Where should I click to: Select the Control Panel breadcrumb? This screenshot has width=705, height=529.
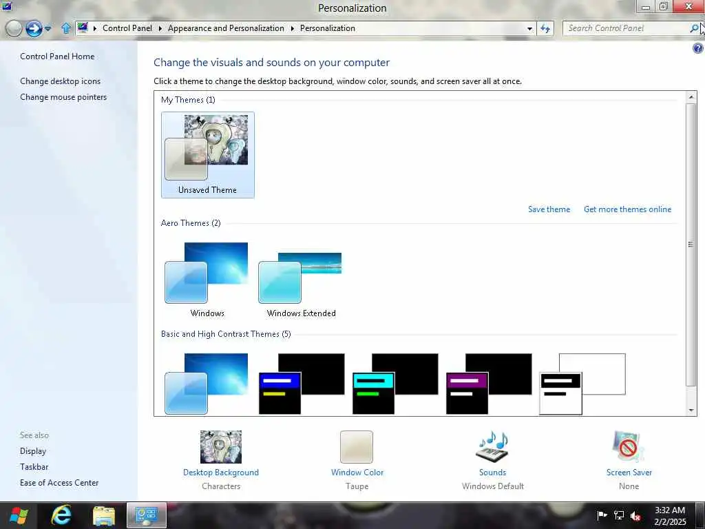127,28
